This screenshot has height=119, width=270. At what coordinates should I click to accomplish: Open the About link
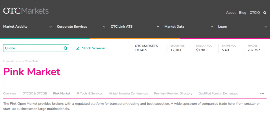coord(231,13)
